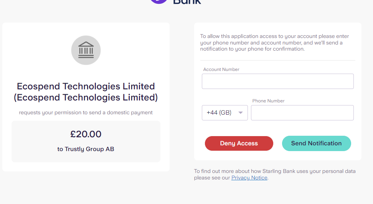Viewport: 373px width, 204px height.
Task: Click the Phone Number label
Action: [269, 101]
